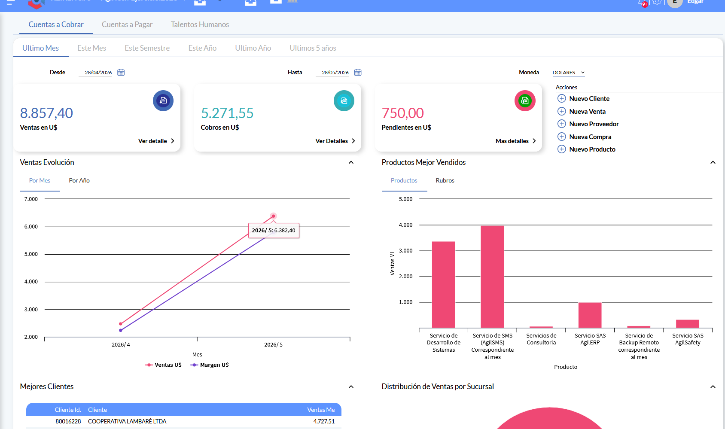Screen dimensions: 725x429
Task: Open the Desde date calendar picker
Action: pyautogui.click(x=121, y=73)
